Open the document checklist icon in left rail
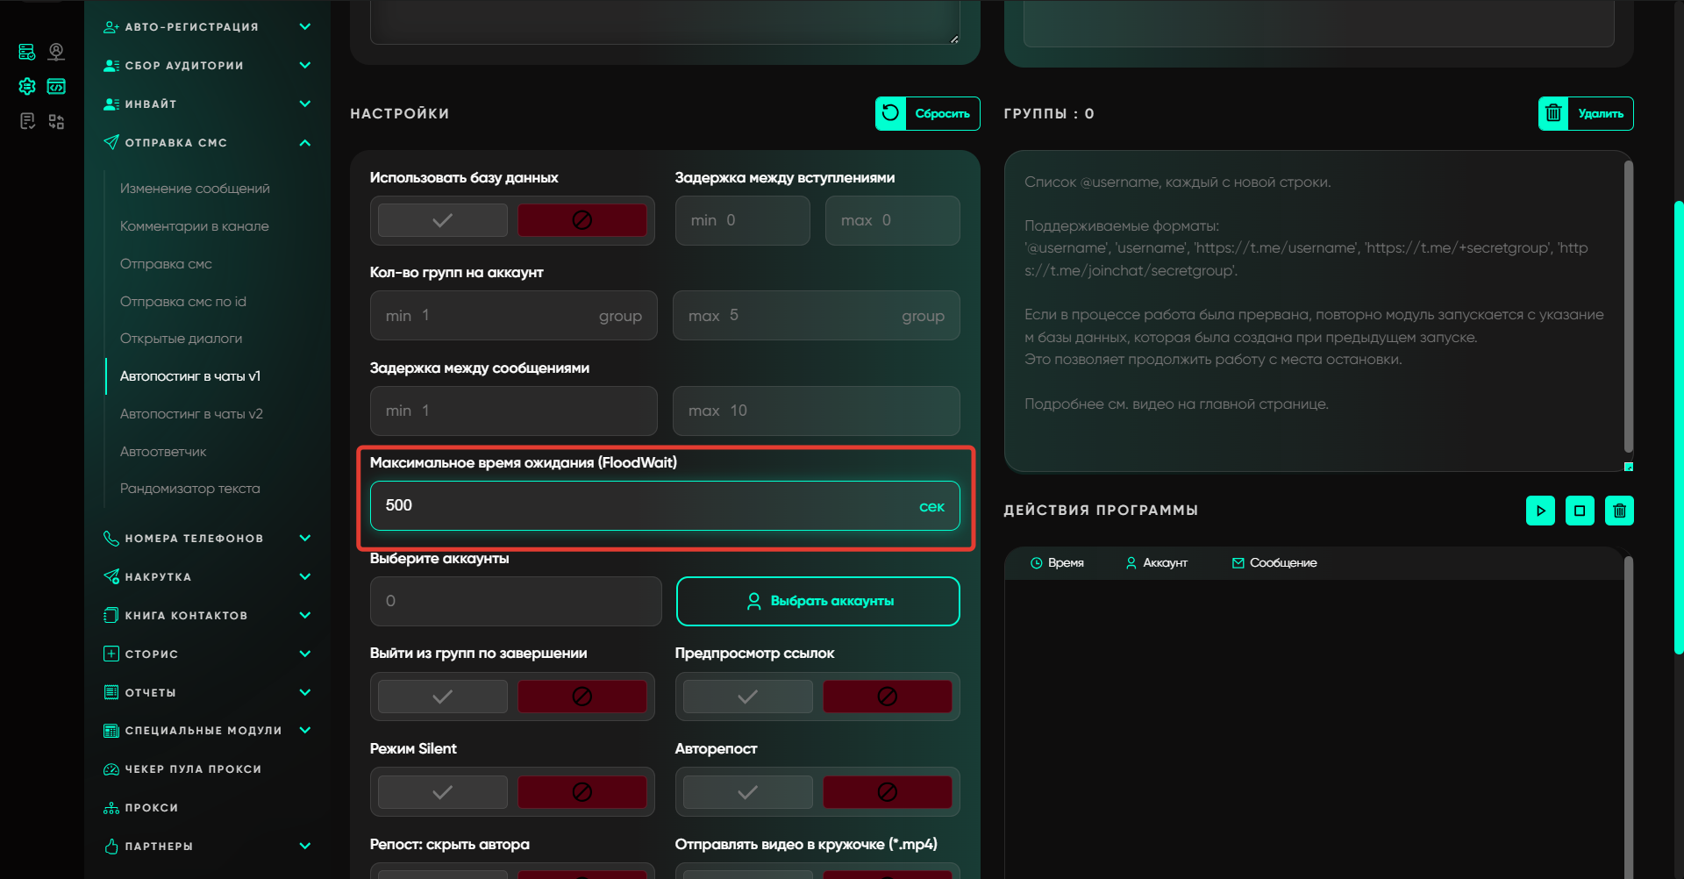Image resolution: width=1684 pixels, height=879 pixels. 27,121
